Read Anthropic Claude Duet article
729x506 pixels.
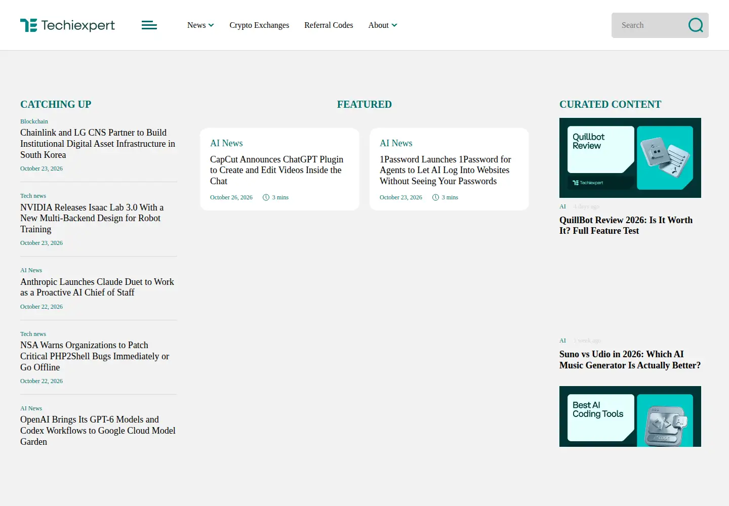pos(97,287)
